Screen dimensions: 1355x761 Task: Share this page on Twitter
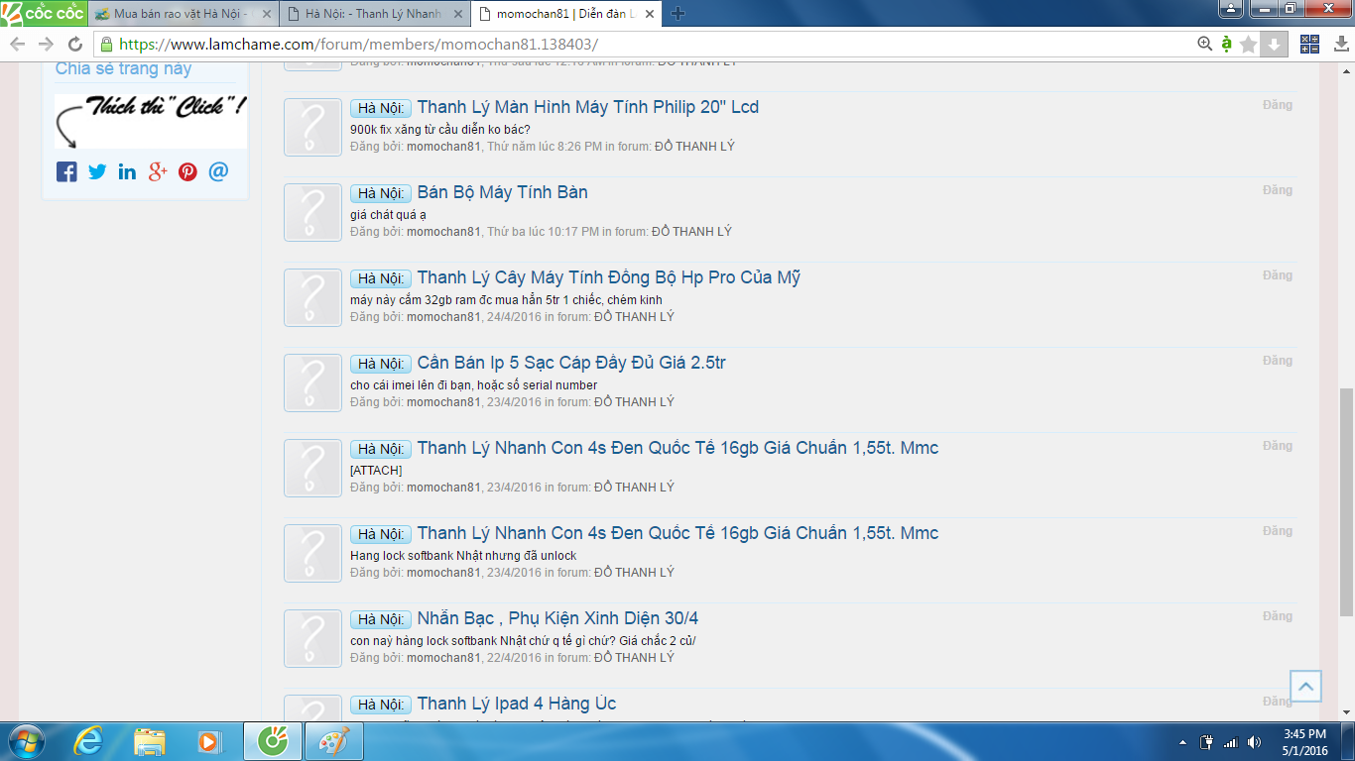pos(97,171)
